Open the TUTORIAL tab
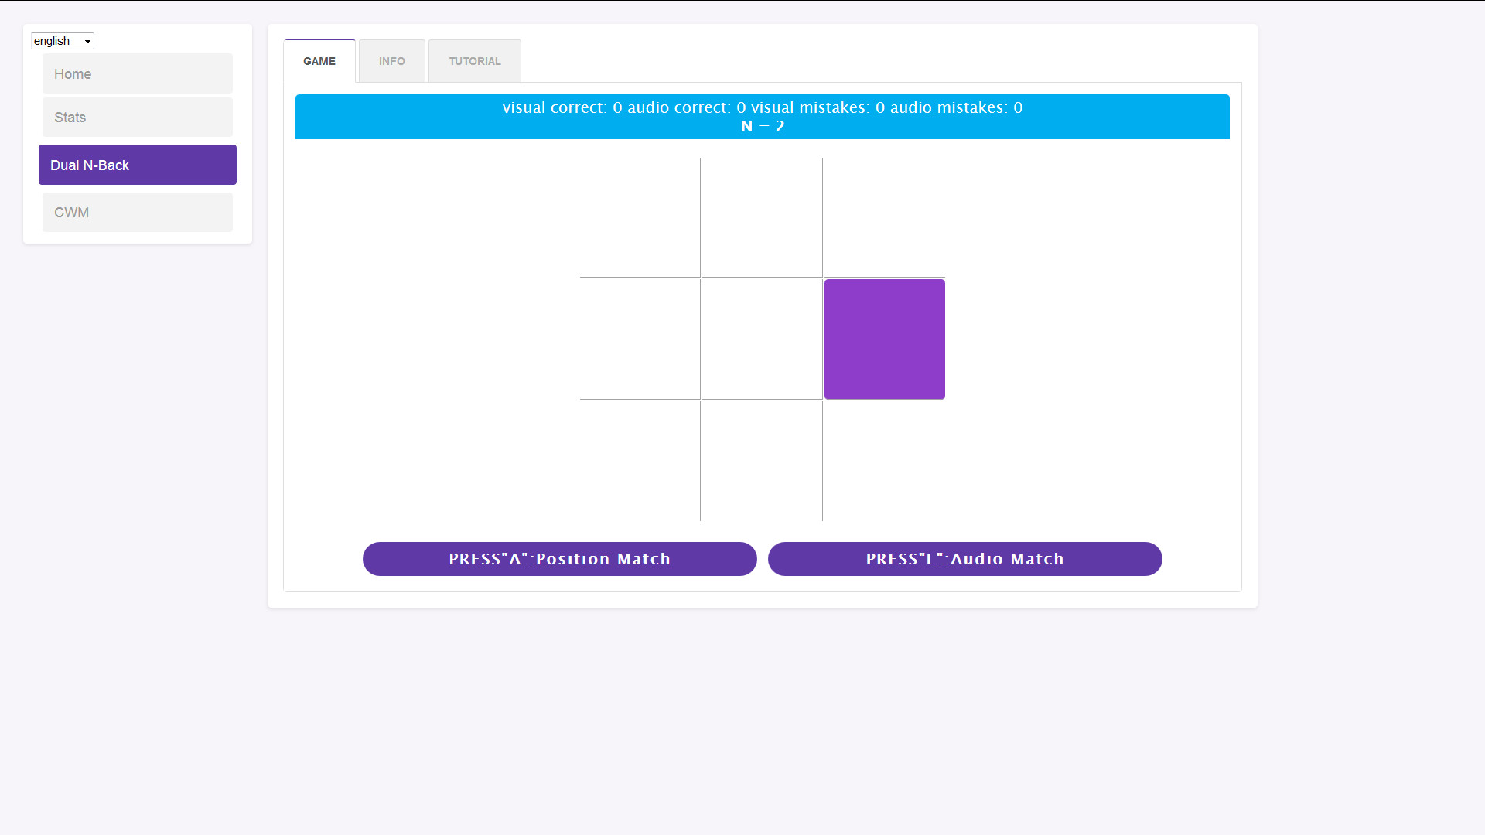The height and width of the screenshot is (835, 1485). click(x=474, y=61)
